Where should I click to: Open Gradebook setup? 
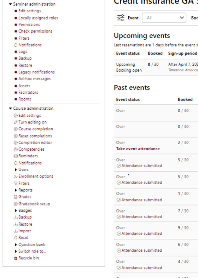34,204
